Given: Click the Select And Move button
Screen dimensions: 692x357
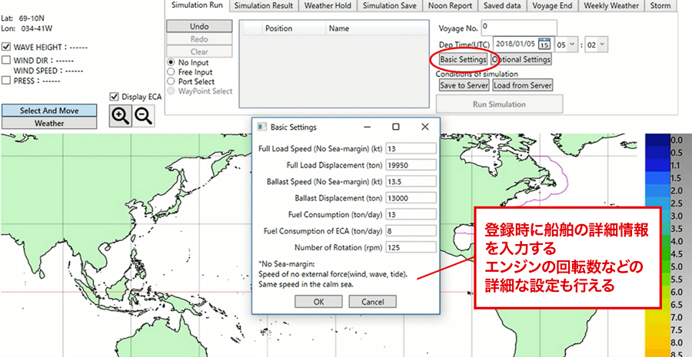Looking at the screenshot, I should (x=49, y=111).
